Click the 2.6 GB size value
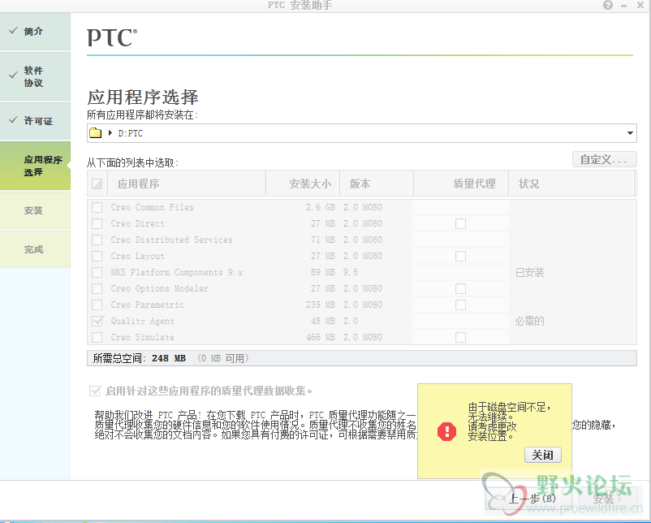This screenshot has height=523, width=651. pyautogui.click(x=321, y=207)
